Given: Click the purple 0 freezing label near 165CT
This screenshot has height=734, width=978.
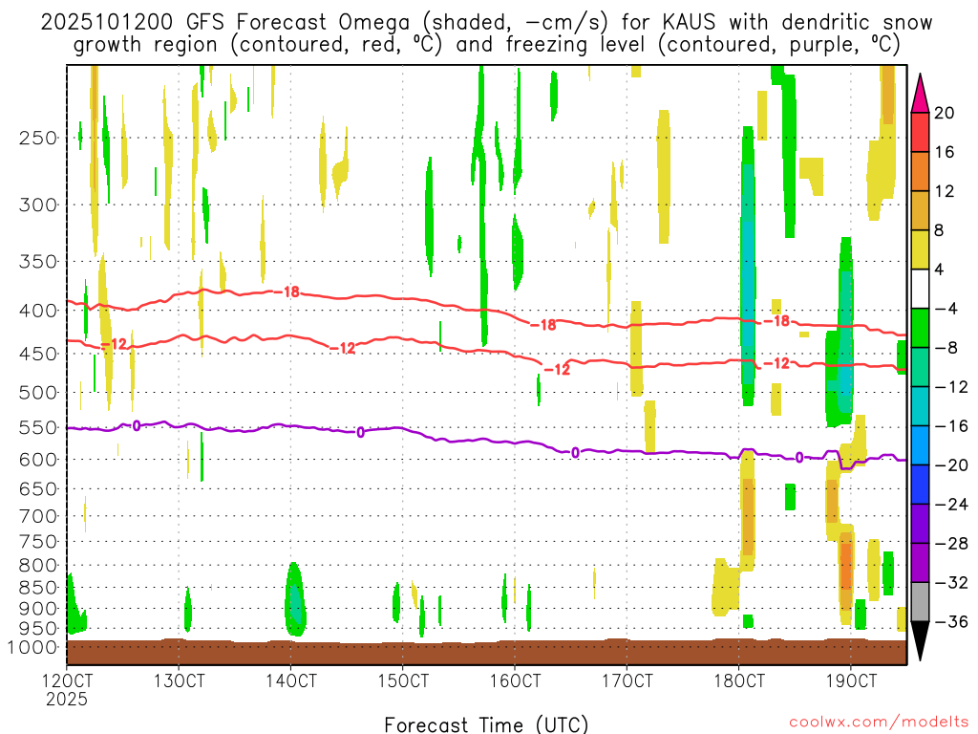Looking at the screenshot, I should click(x=575, y=452).
